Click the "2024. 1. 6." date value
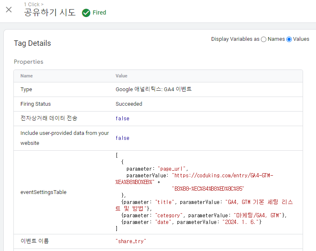This screenshot has height=251, width=316. coord(240,222)
